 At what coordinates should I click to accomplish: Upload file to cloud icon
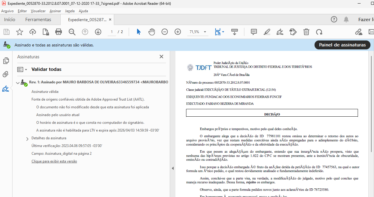[33, 32]
